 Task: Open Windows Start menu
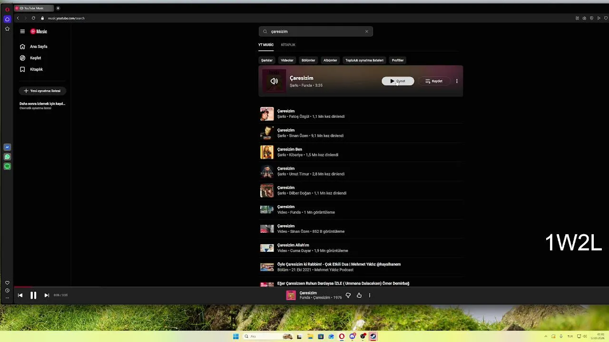pos(236,336)
